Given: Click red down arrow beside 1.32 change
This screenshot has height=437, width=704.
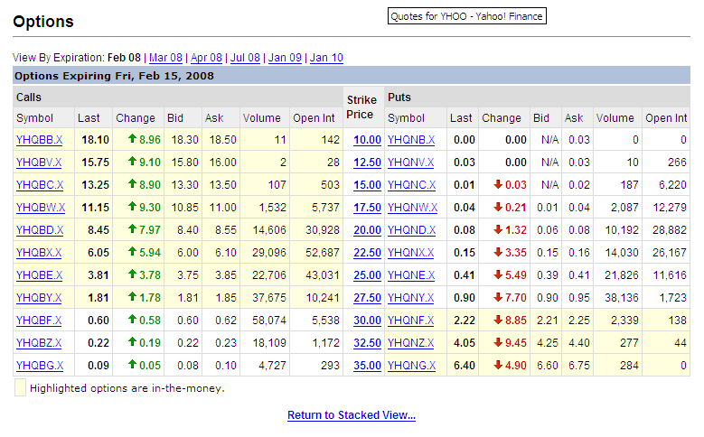Looking at the screenshot, I should click(498, 229).
